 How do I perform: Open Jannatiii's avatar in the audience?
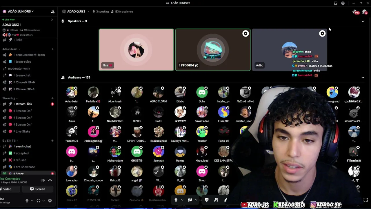point(159,152)
